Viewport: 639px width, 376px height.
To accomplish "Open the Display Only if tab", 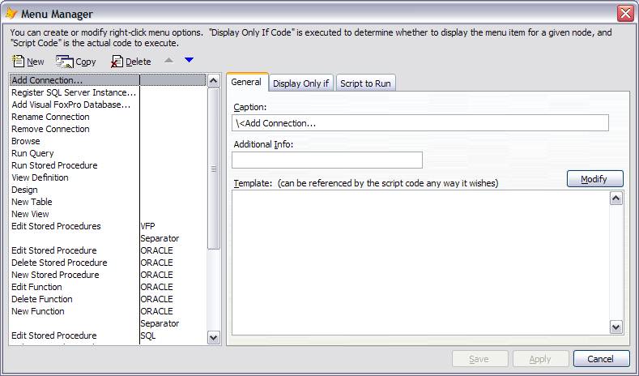I will [300, 83].
